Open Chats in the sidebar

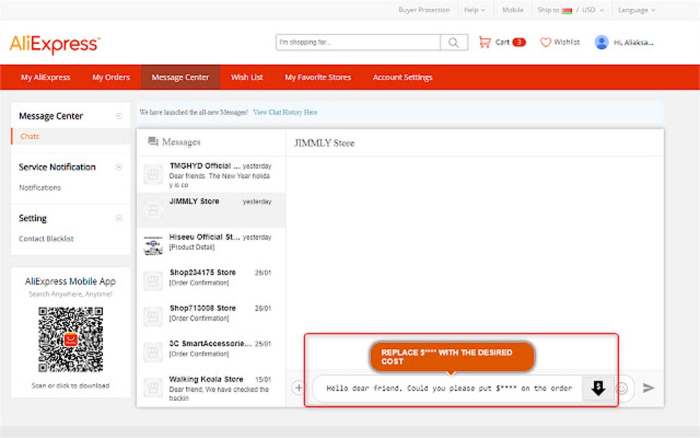30,136
